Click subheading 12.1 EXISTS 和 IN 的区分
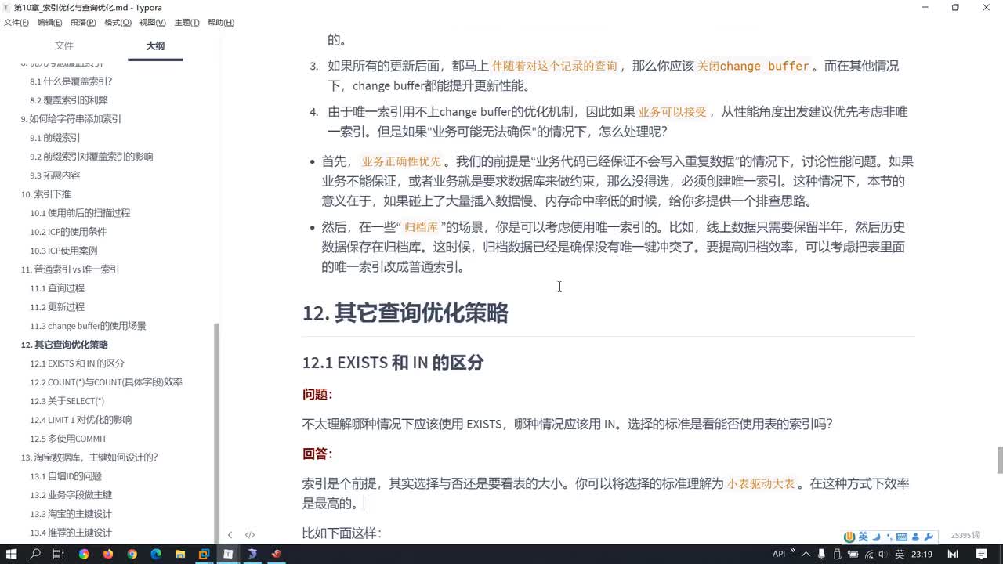The height and width of the screenshot is (564, 1003). [x=393, y=362]
